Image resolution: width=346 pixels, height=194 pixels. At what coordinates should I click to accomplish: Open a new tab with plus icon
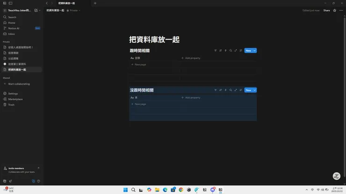[95, 3]
